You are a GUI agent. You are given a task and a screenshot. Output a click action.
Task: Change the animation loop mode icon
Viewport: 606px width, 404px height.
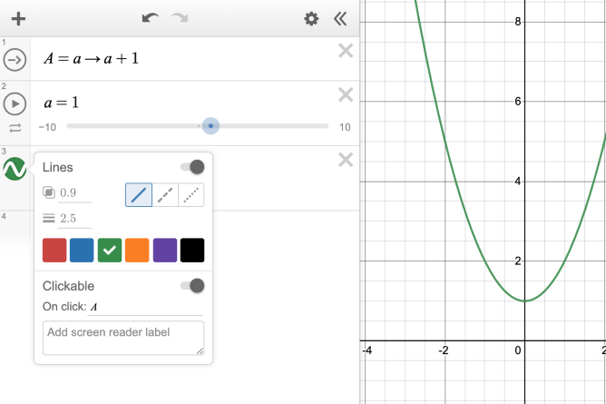pos(15,128)
